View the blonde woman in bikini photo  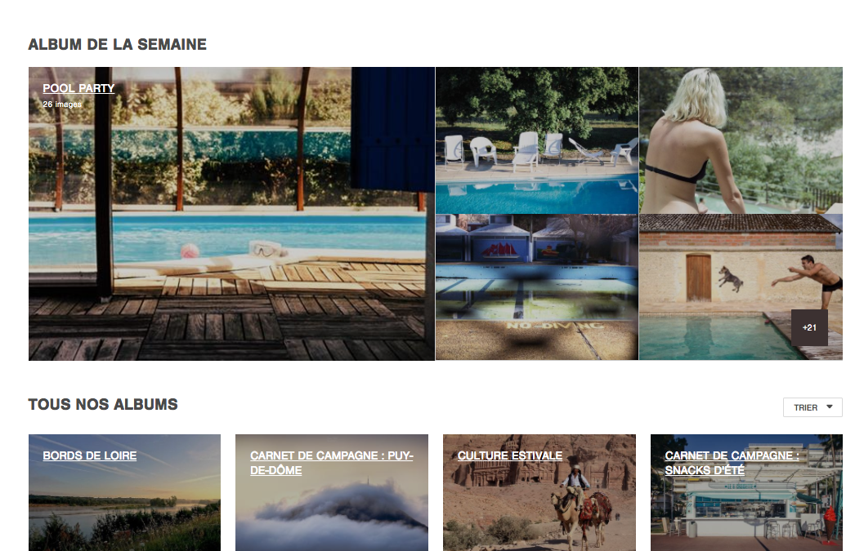pyautogui.click(x=741, y=140)
